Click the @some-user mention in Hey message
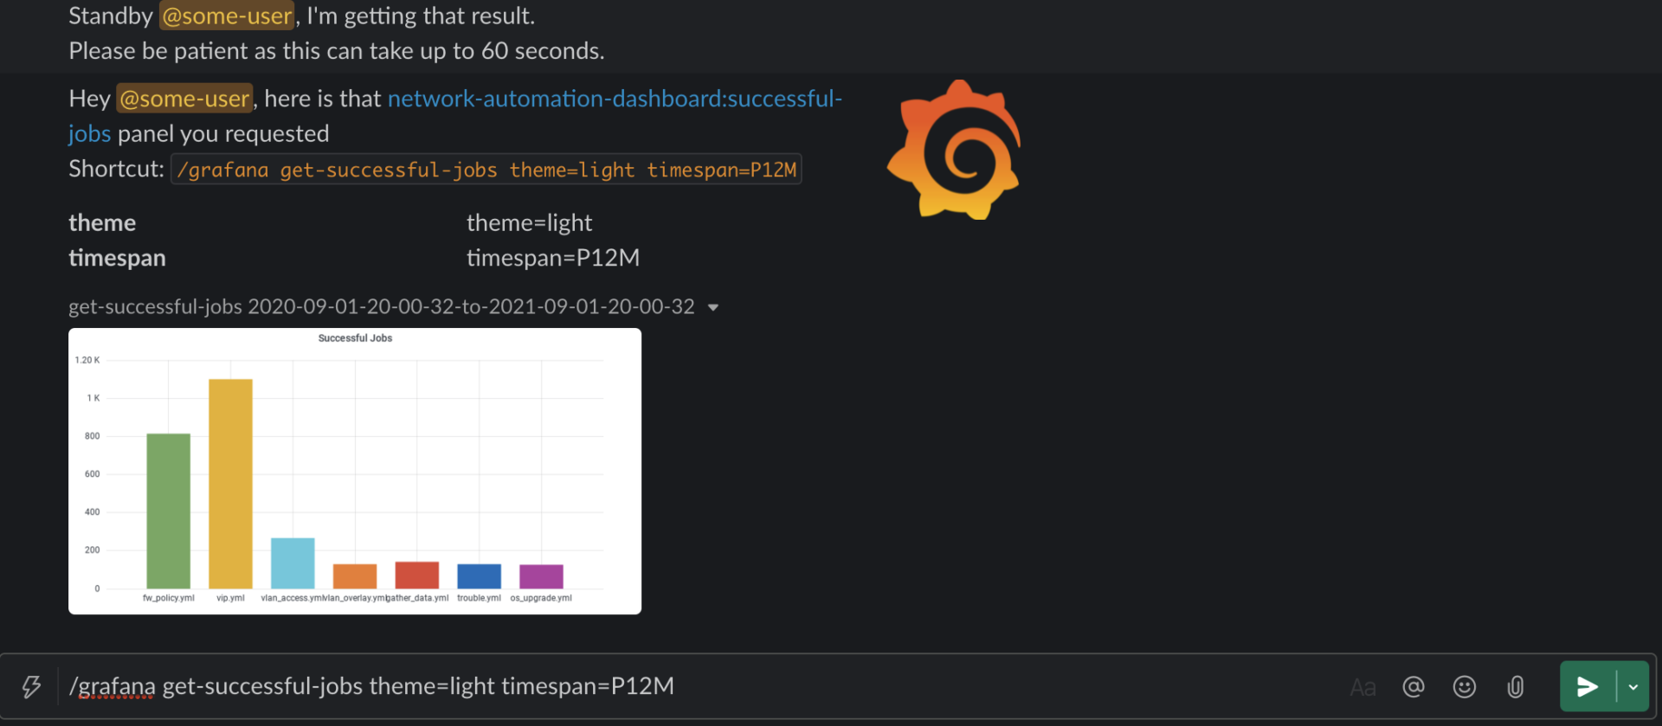1662x726 pixels. (x=184, y=99)
